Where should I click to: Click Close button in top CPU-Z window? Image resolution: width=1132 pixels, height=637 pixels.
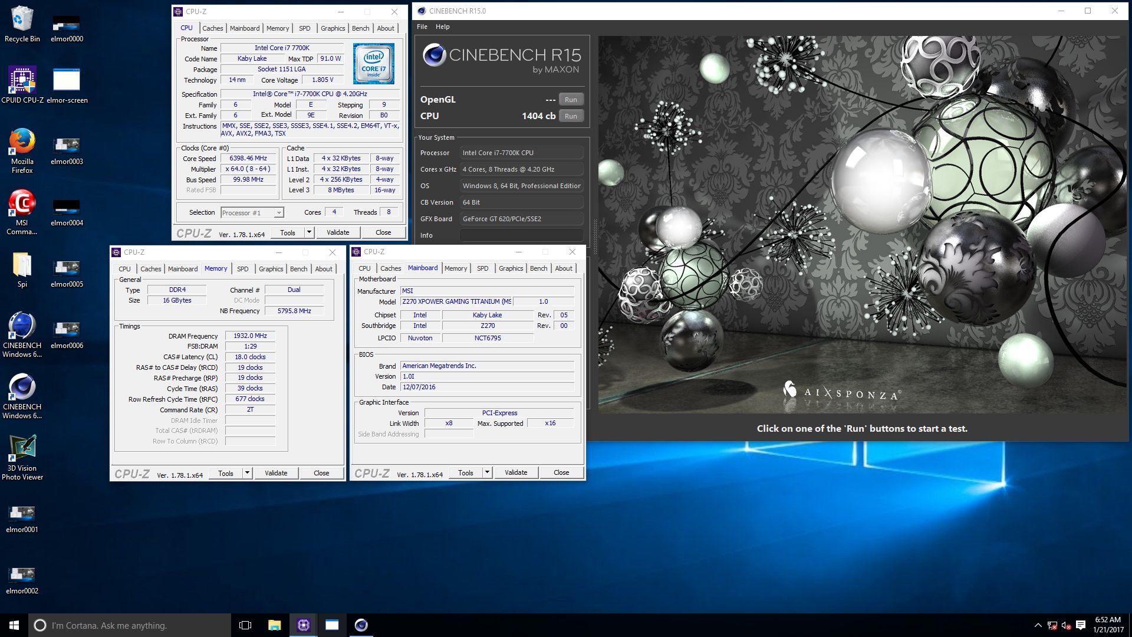pos(383,232)
